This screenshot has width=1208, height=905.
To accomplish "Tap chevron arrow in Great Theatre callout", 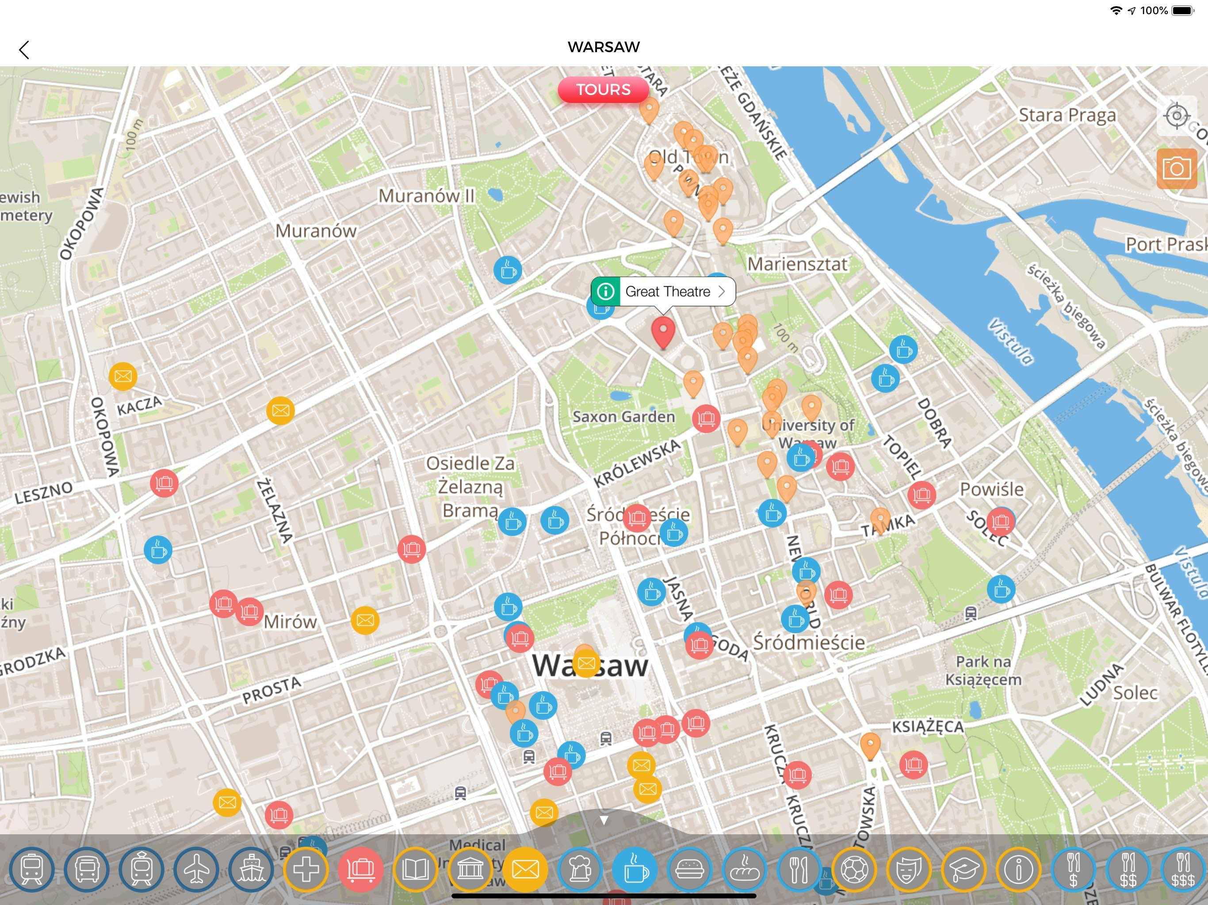I will [x=722, y=292].
